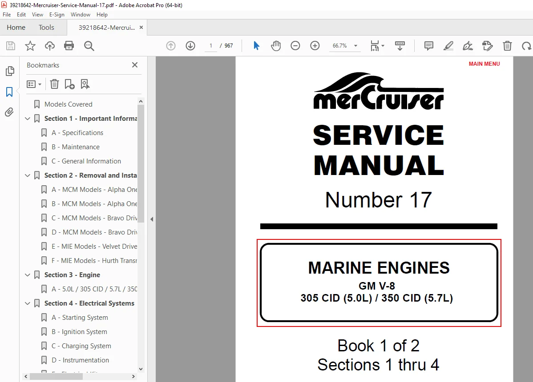Delete selected bookmark trash icon
533x382 pixels.
pyautogui.click(x=54, y=84)
